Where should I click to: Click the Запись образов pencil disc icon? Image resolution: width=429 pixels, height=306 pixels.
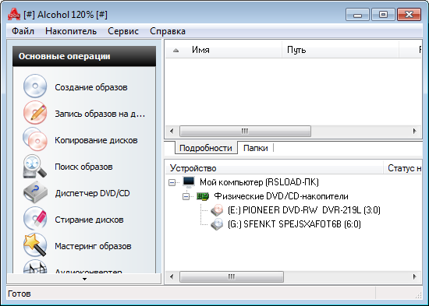(x=35, y=113)
